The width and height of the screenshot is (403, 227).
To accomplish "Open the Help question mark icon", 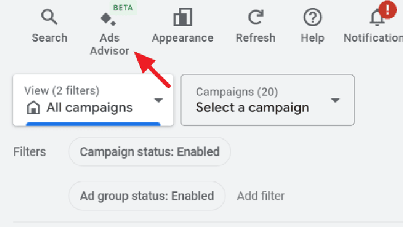I will point(312,18).
